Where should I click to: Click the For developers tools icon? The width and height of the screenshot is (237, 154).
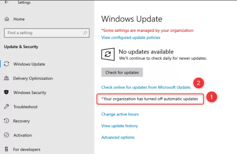[x=6, y=149]
